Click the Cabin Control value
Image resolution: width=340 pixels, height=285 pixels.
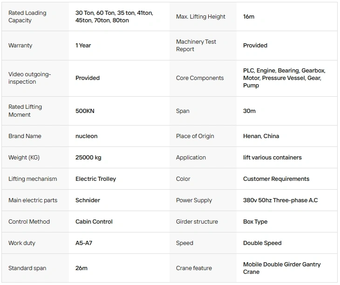tap(94, 222)
